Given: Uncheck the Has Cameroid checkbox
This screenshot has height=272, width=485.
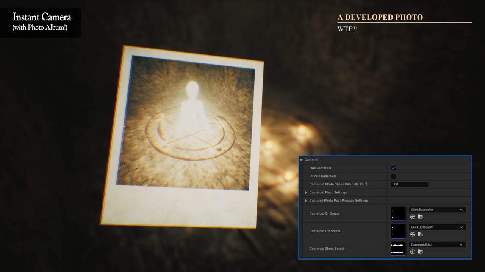Looking at the screenshot, I should [393, 168].
